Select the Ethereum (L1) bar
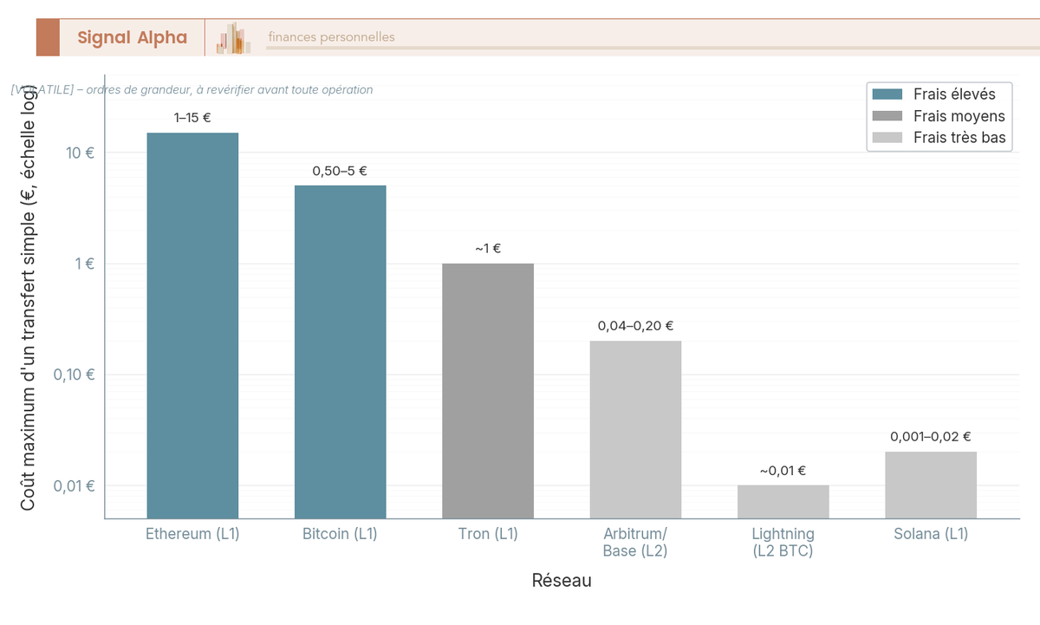1040x625 pixels. (x=192, y=326)
